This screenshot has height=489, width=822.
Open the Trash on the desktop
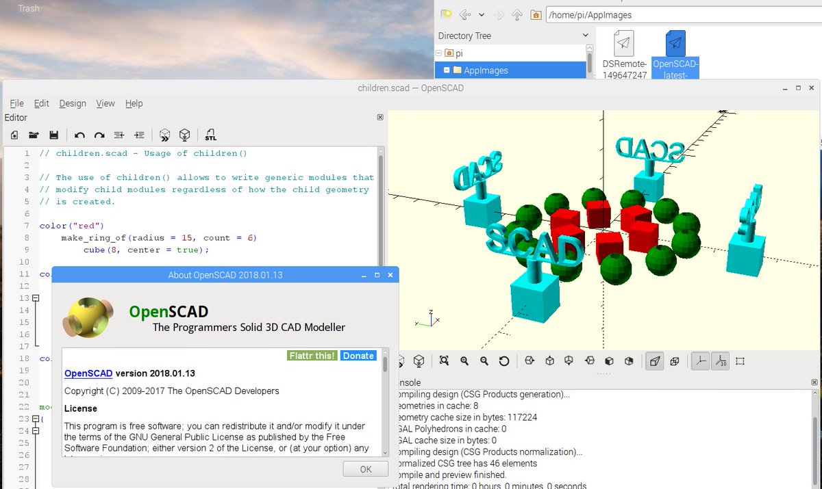coord(28,8)
